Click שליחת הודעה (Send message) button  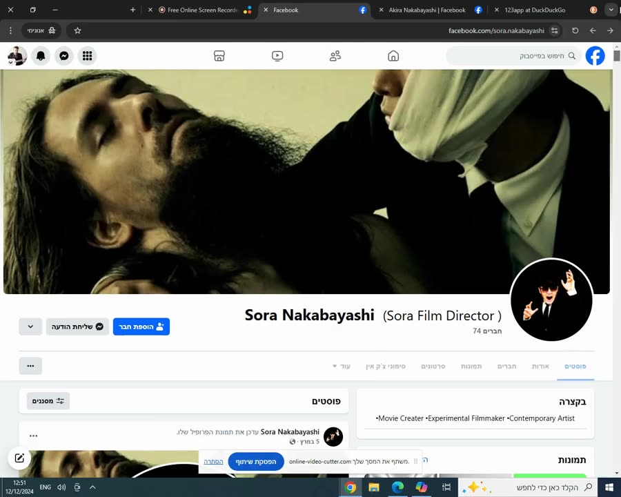(77, 327)
